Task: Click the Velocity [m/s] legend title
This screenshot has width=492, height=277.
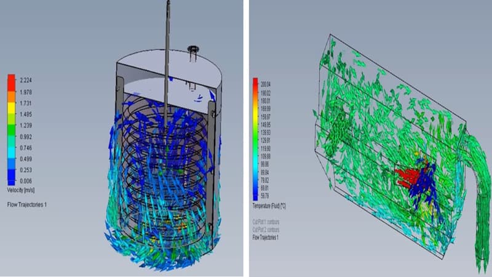Action: pyautogui.click(x=21, y=190)
